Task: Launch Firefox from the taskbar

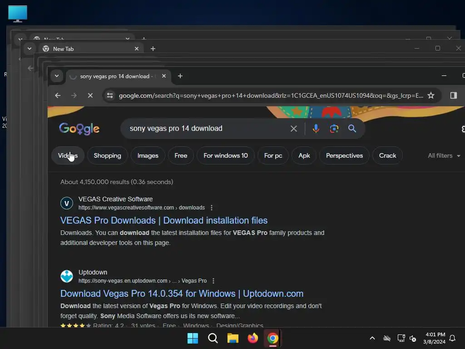Action: [252, 338]
